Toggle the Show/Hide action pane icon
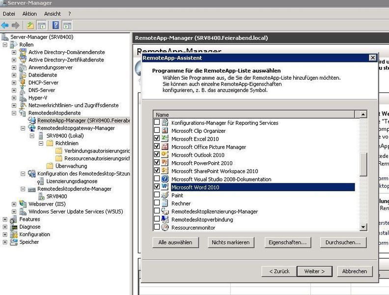The image size is (389, 295). pyautogui.click(x=67, y=26)
